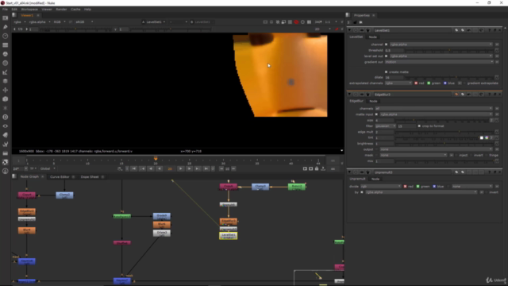Click the LevelSet1 panel help question-mark icon
Screen dimensions: 508x286
(489, 30)
